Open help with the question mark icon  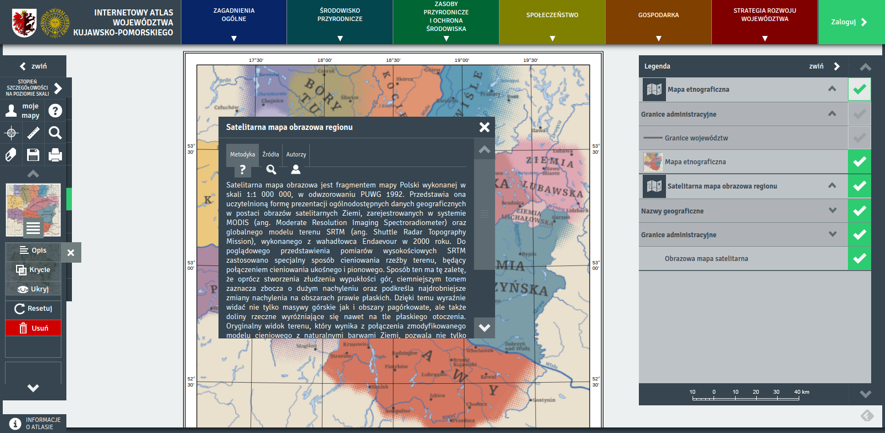tap(55, 111)
